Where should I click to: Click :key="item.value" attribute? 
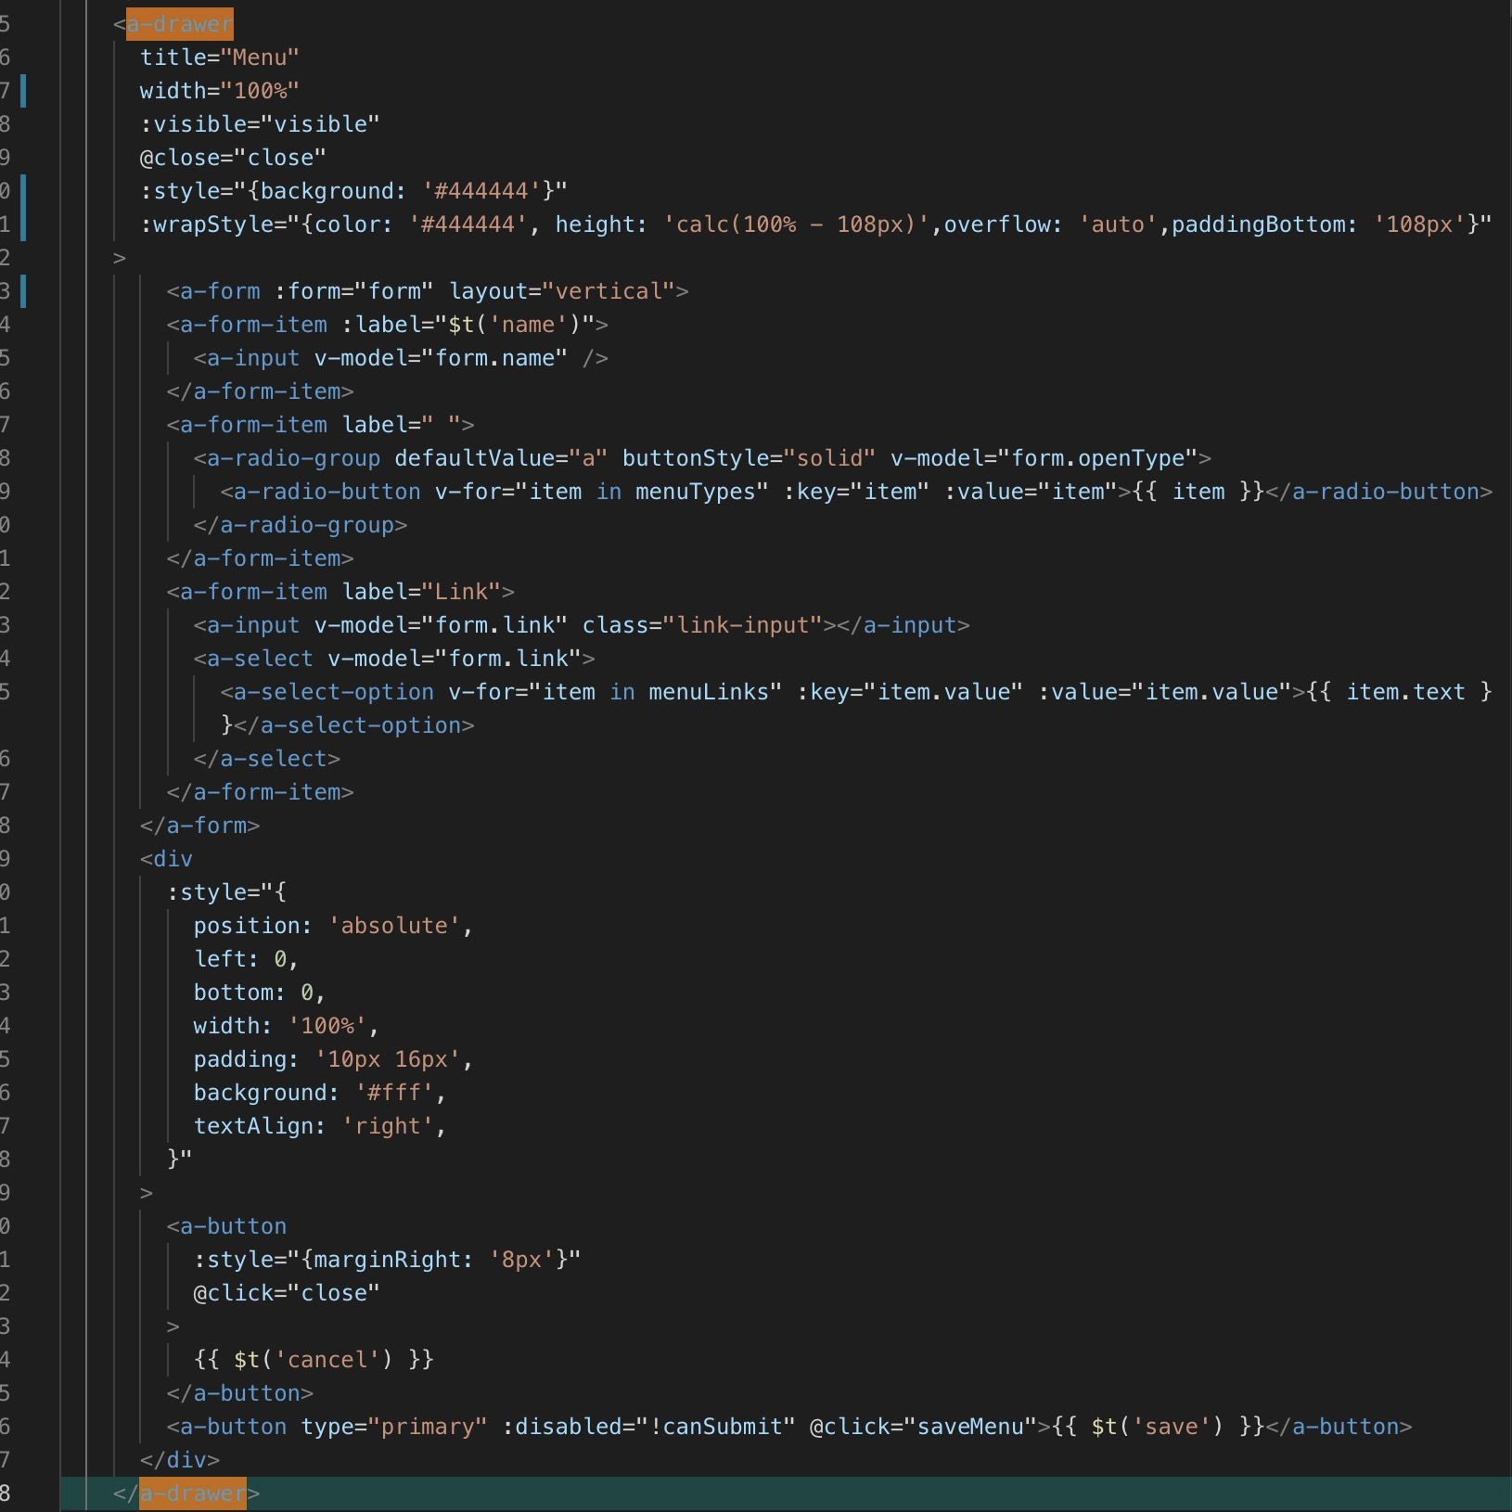[910, 692]
